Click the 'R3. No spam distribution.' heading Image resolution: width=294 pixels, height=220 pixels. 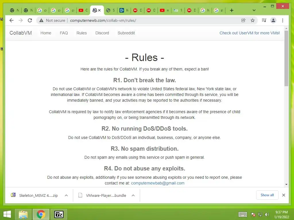pos(145,149)
